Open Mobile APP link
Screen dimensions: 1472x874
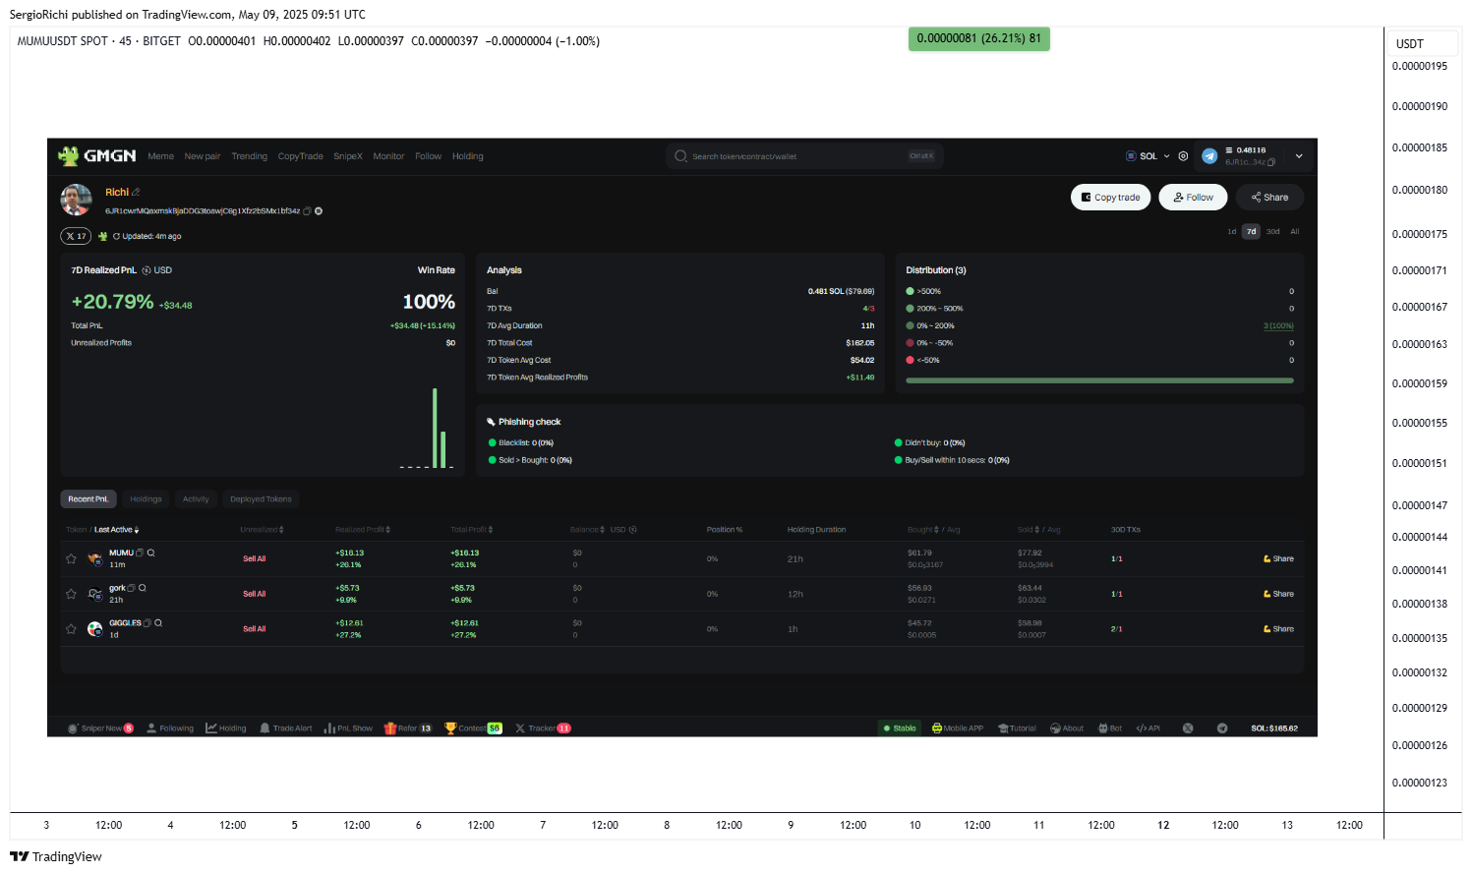(x=958, y=728)
